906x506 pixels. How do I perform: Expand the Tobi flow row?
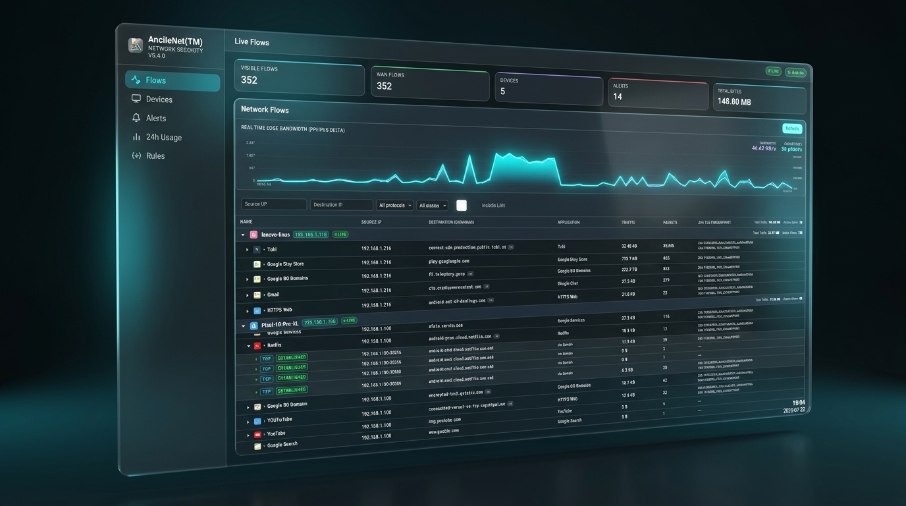(x=248, y=250)
